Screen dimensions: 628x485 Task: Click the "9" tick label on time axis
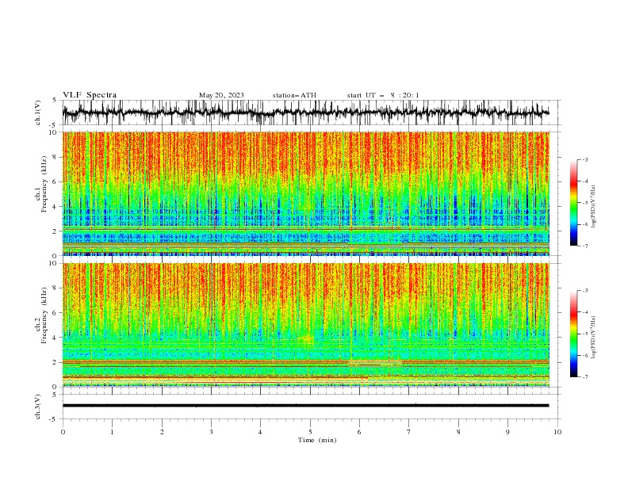pyautogui.click(x=507, y=432)
